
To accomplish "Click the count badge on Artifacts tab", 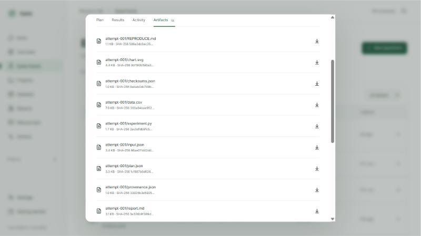I will point(173,20).
